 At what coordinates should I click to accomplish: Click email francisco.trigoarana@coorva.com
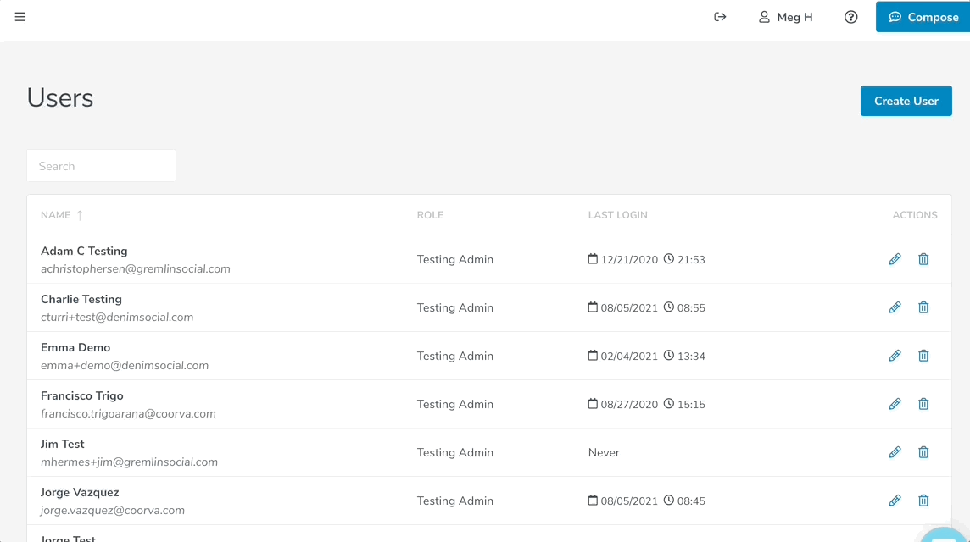point(128,413)
